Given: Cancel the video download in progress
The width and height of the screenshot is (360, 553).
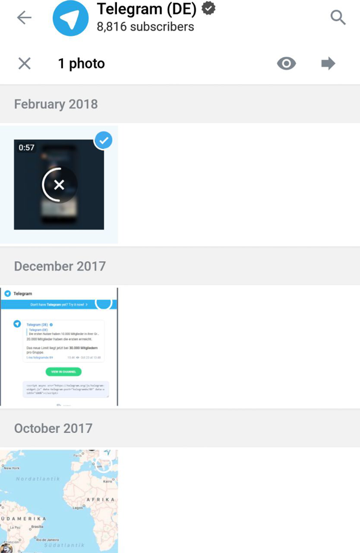Looking at the screenshot, I should [x=59, y=184].
